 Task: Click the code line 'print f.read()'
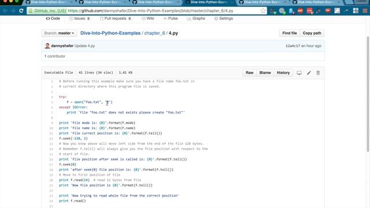point(72,201)
